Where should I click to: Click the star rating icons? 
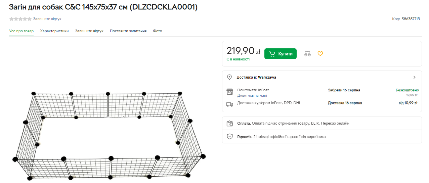pos(20,19)
